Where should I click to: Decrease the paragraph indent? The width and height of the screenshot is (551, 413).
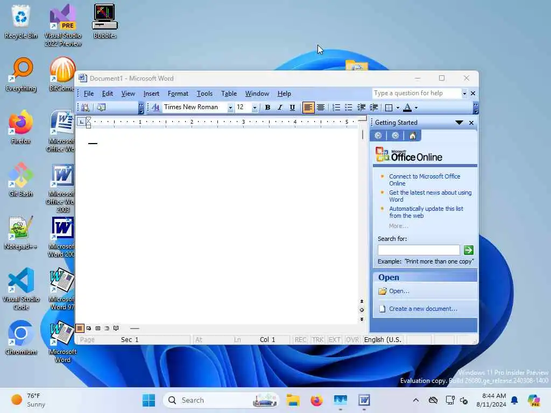tap(361, 108)
